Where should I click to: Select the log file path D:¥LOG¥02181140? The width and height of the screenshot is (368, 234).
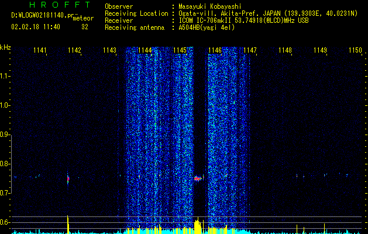pyautogui.click(x=39, y=16)
